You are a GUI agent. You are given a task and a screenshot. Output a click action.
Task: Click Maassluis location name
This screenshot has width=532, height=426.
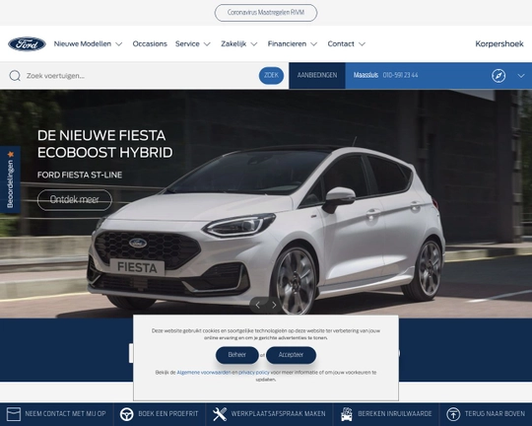366,75
